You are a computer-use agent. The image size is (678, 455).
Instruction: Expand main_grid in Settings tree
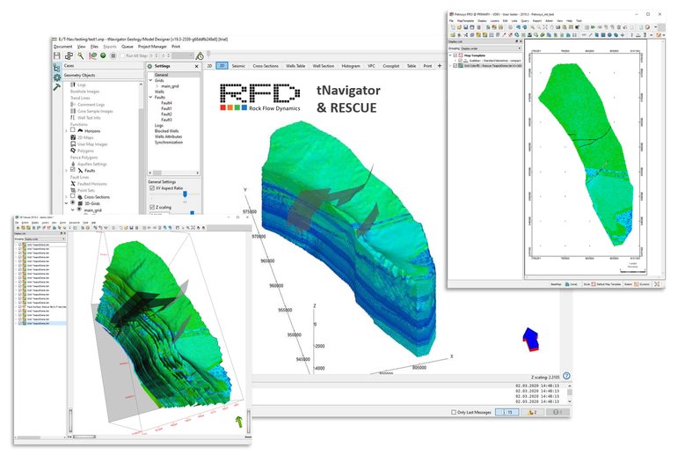tap(157, 86)
